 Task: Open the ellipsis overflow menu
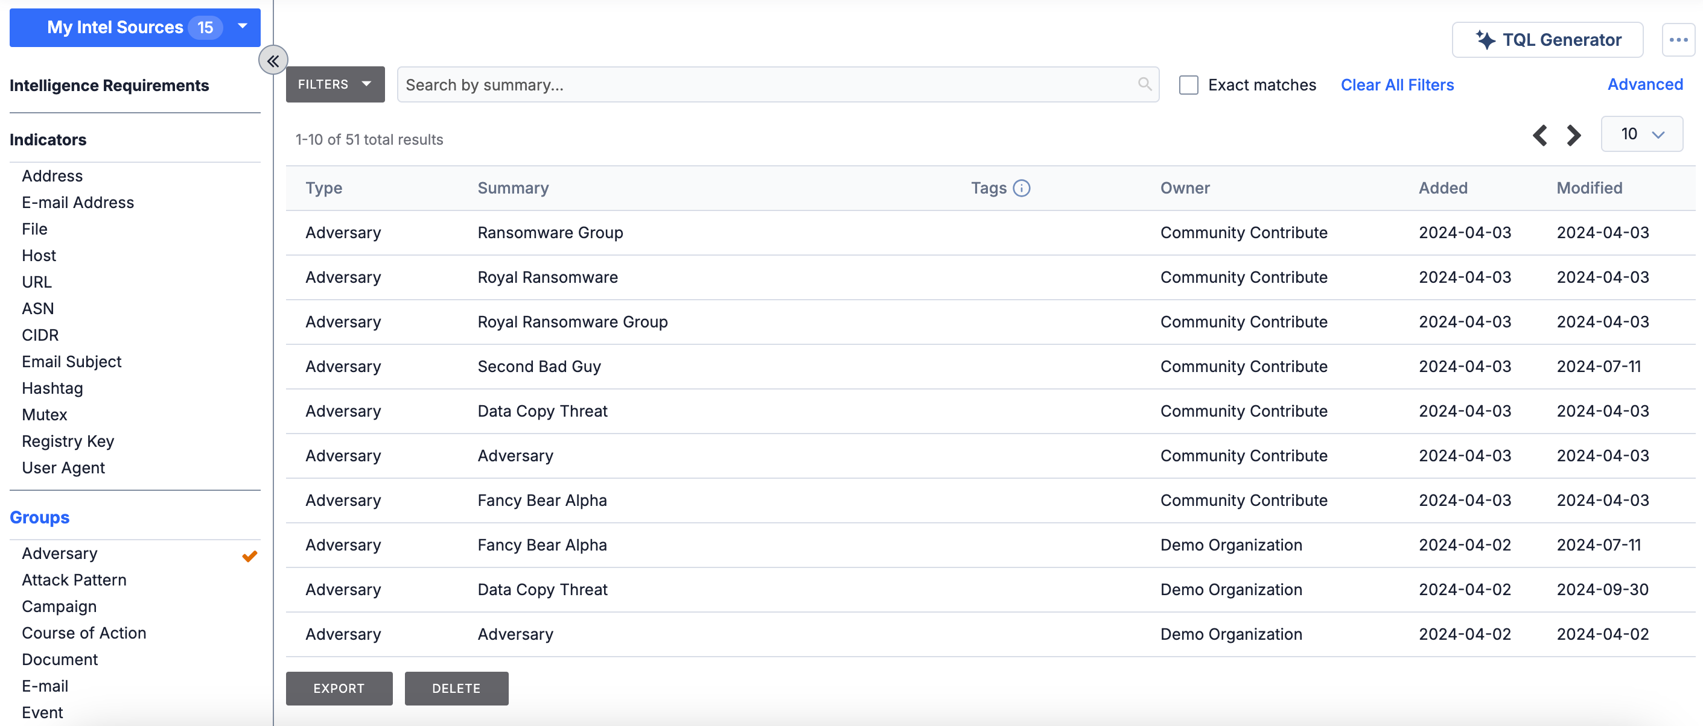1678,40
